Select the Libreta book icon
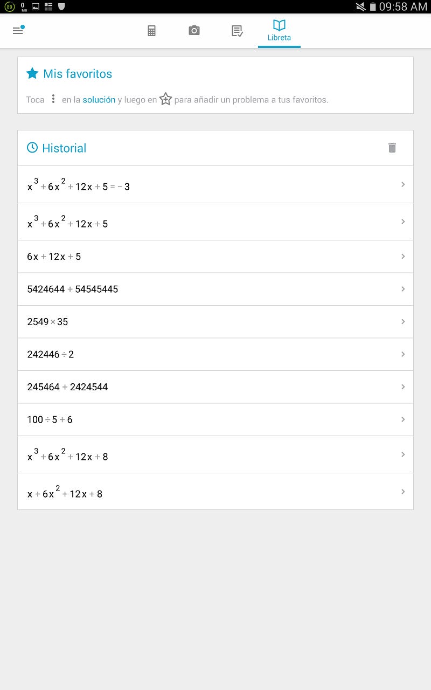Viewport: 431px width, 690px height. tap(279, 25)
